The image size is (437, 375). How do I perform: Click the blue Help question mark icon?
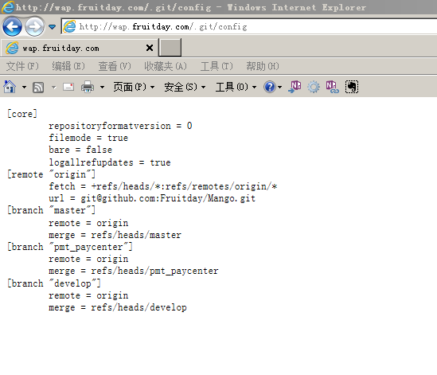click(270, 87)
